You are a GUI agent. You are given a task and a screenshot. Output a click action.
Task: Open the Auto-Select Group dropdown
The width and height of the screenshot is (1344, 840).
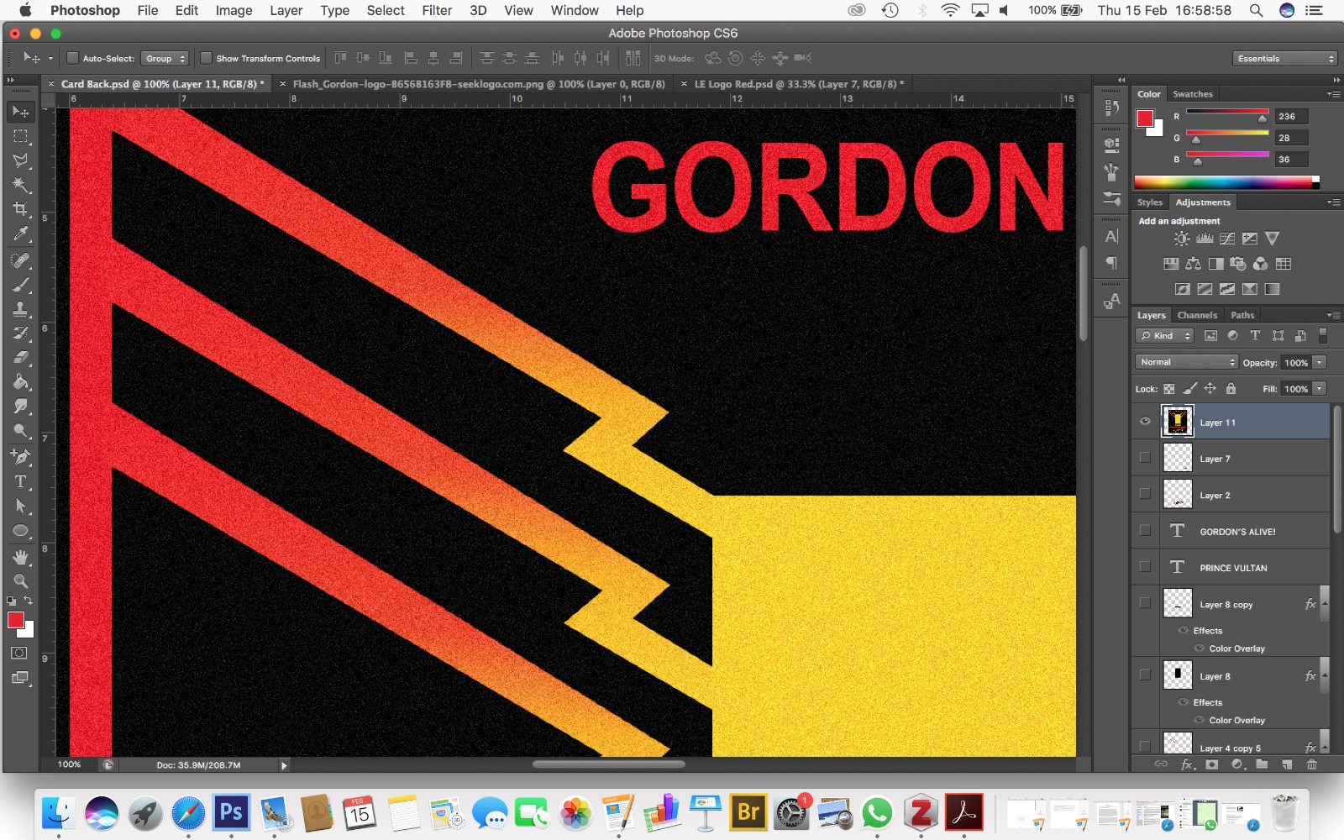click(x=165, y=59)
